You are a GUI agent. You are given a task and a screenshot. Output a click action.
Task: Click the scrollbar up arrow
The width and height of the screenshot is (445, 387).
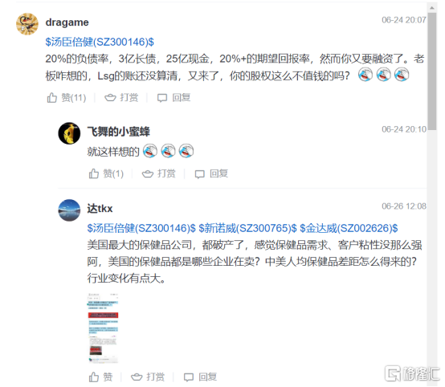432,8
